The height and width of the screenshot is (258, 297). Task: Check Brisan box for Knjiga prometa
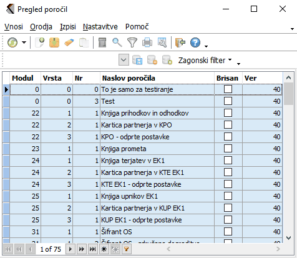[x=228, y=149]
